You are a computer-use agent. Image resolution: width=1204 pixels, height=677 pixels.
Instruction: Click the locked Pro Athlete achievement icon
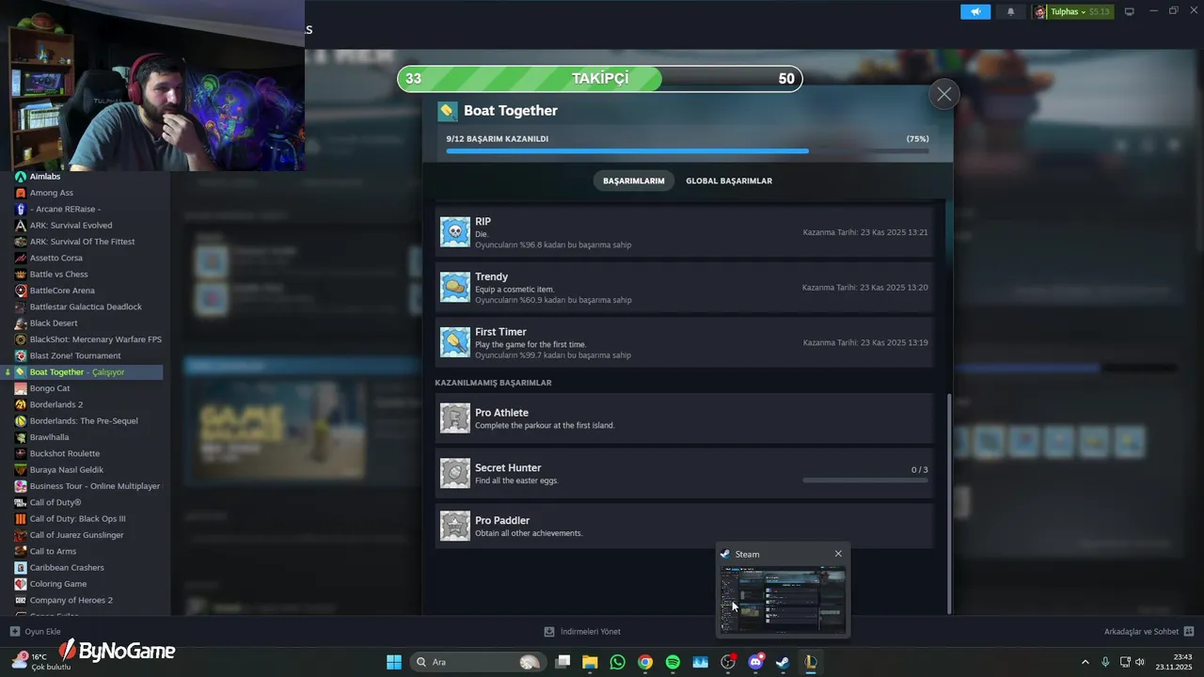pyautogui.click(x=455, y=418)
